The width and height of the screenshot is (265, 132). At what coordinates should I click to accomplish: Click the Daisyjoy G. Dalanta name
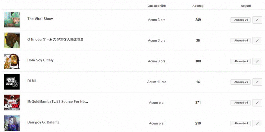tap(43, 122)
